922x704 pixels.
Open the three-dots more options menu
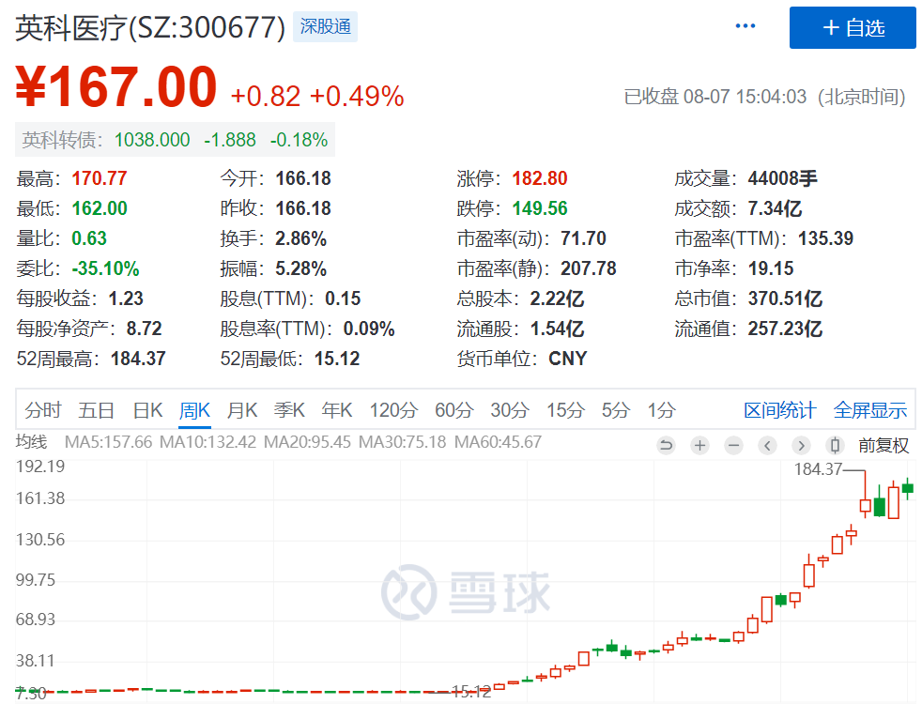pyautogui.click(x=745, y=26)
